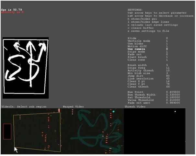Click the 'c clears buffer' hint line
The image size is (196, 156).
[x=141, y=28]
